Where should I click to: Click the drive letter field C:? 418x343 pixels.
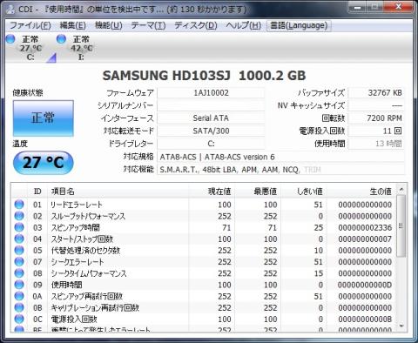[211, 144]
